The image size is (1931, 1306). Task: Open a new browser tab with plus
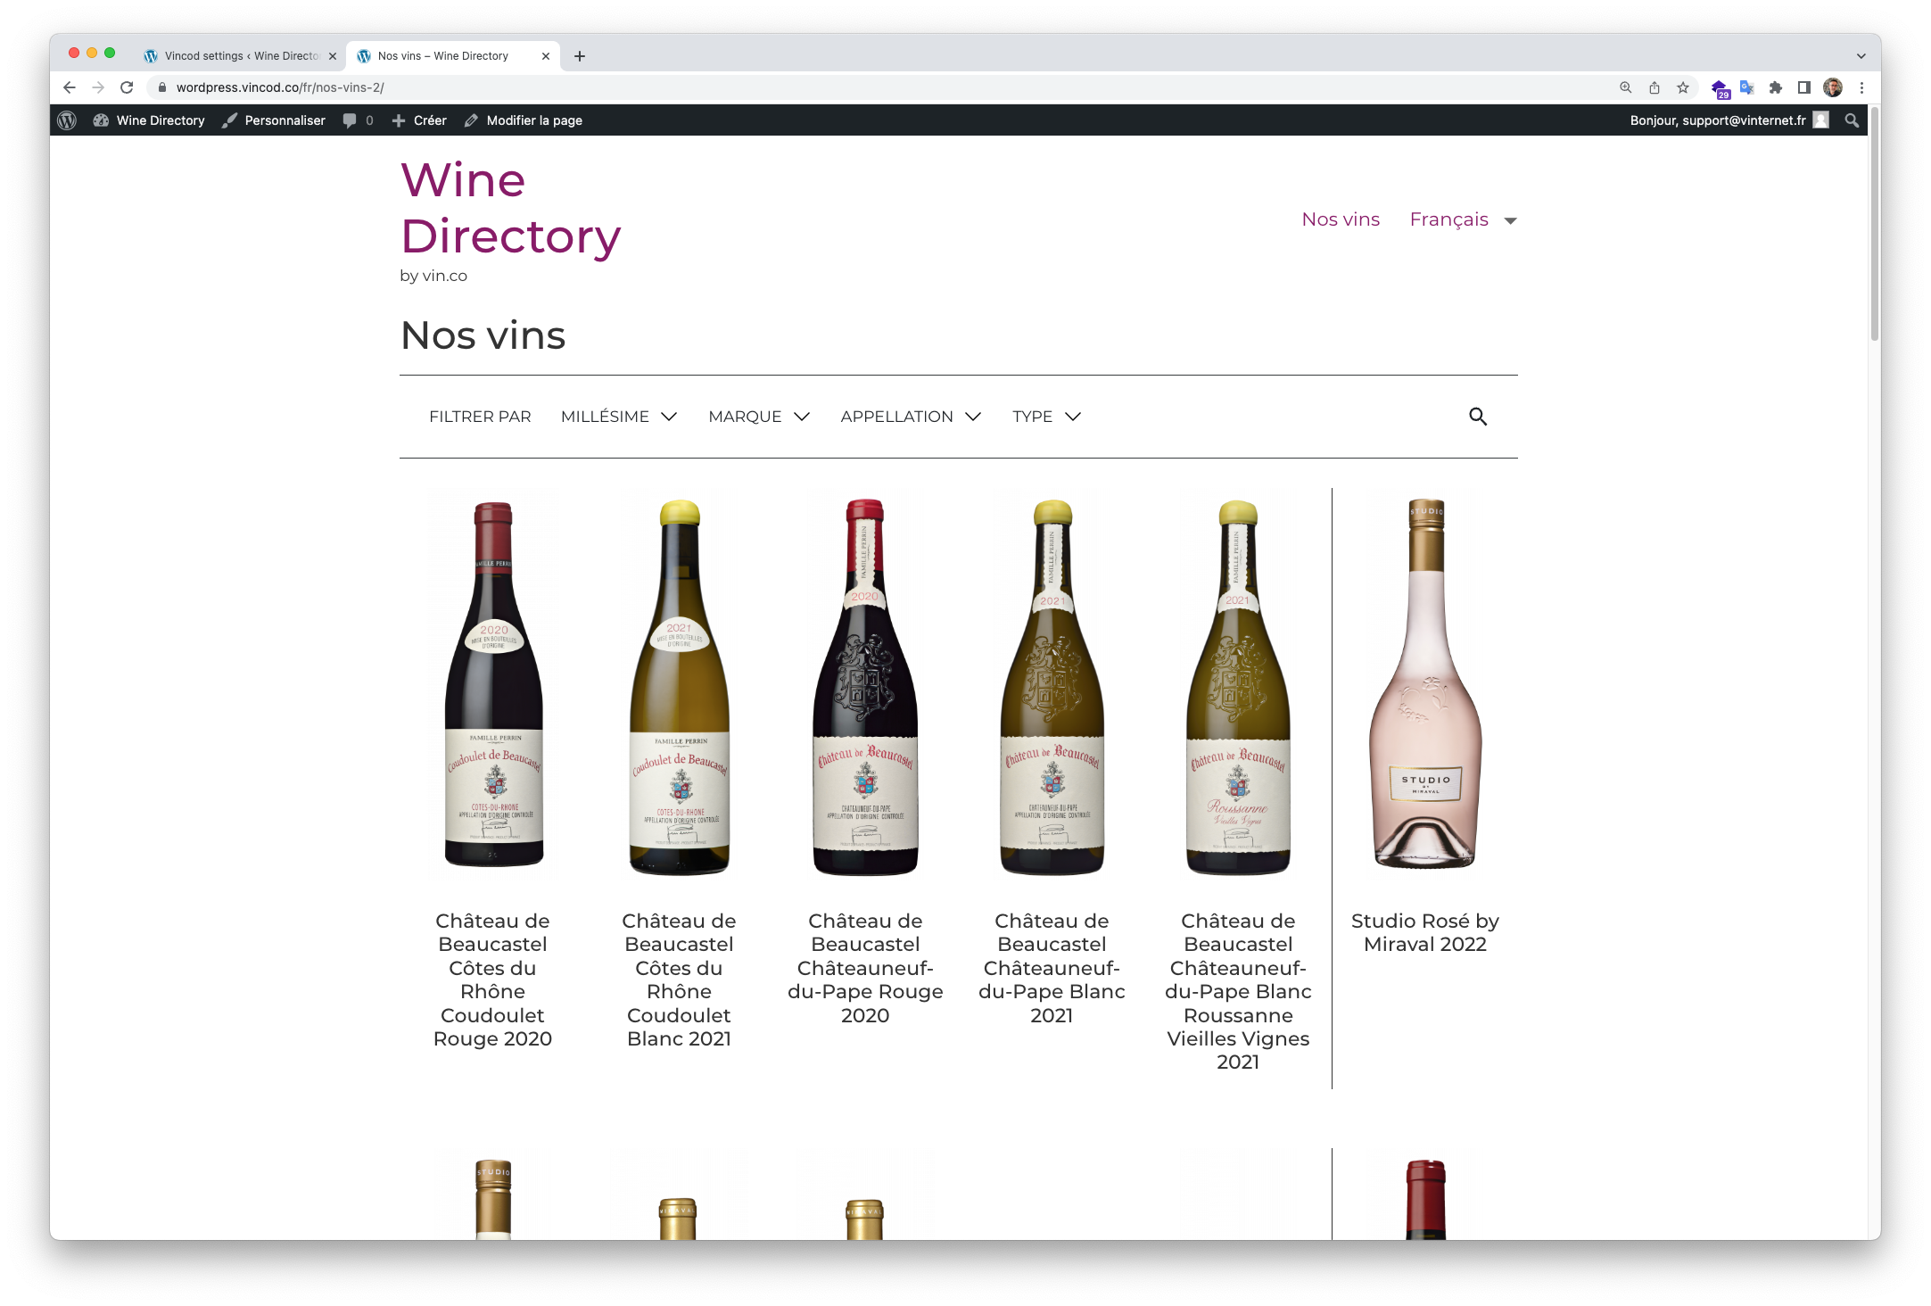click(x=580, y=56)
